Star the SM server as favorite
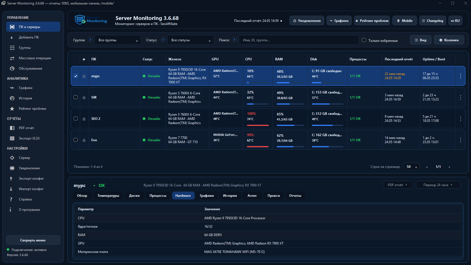Screen dimensions: 471x265 (x=84, y=97)
